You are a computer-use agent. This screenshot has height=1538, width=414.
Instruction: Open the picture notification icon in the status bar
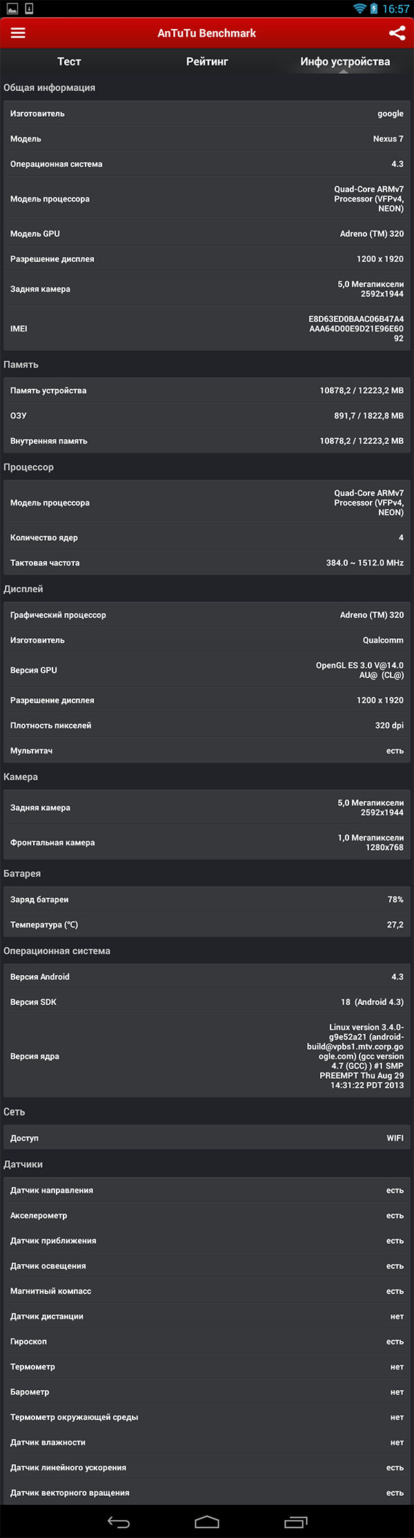point(12,8)
